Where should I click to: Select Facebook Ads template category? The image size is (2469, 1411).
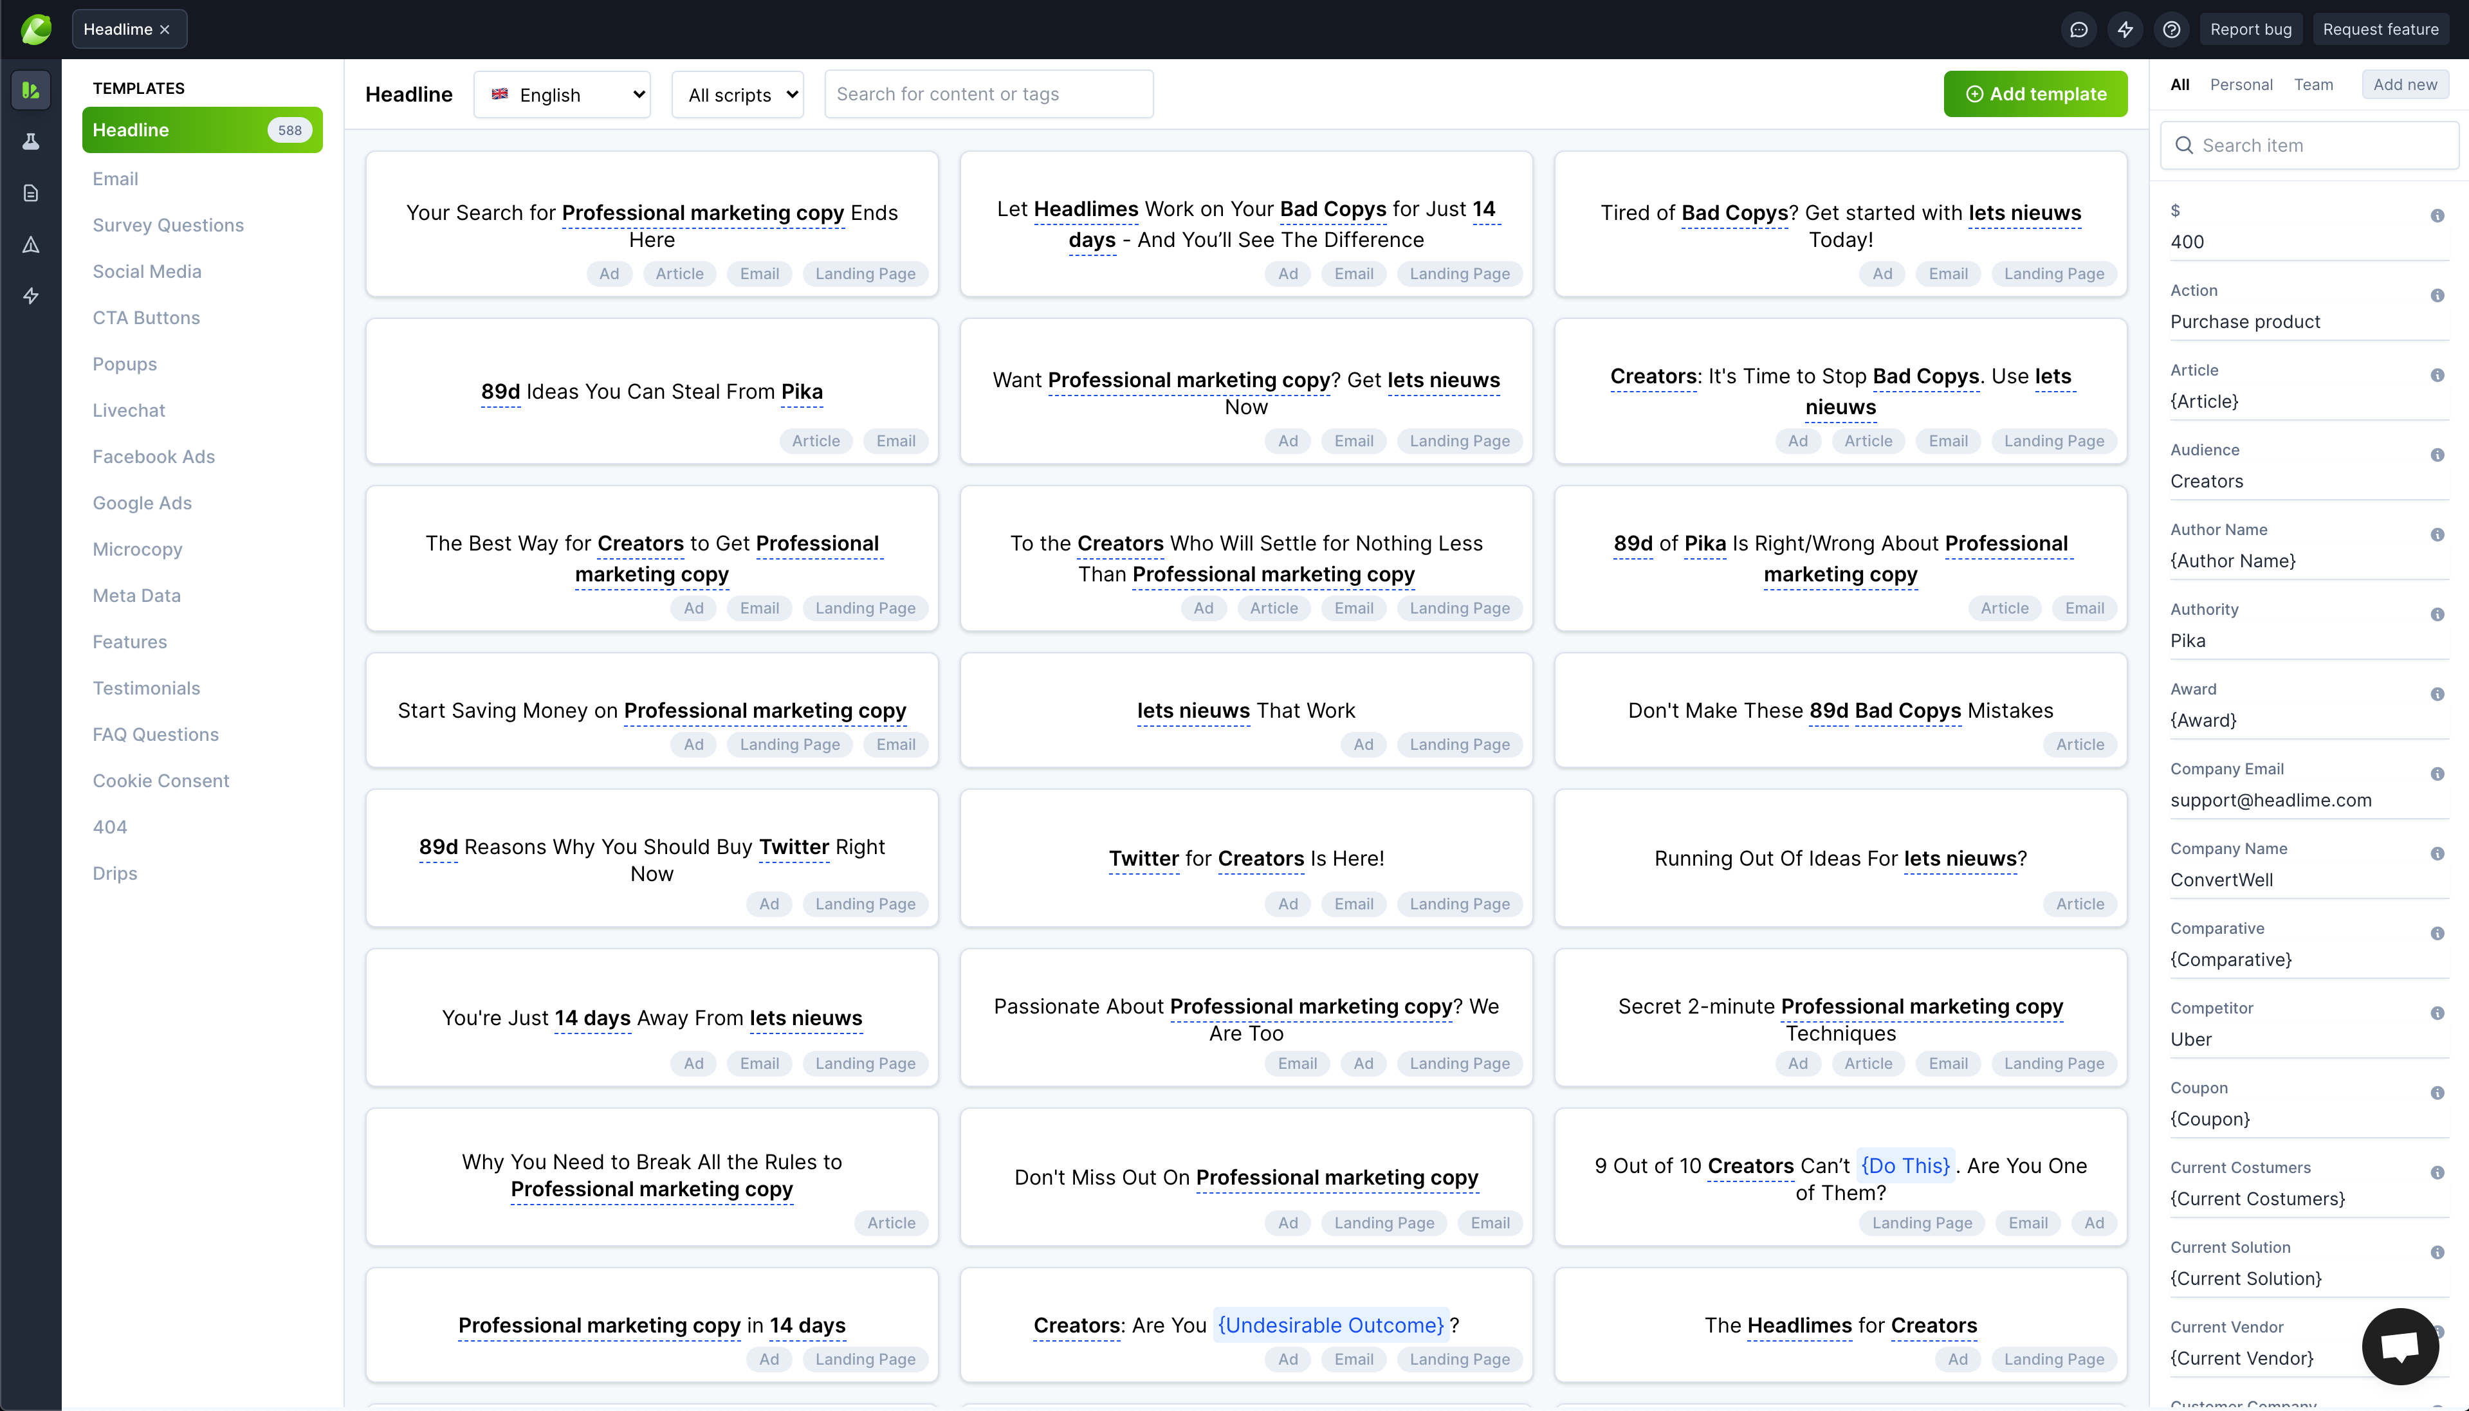(153, 457)
